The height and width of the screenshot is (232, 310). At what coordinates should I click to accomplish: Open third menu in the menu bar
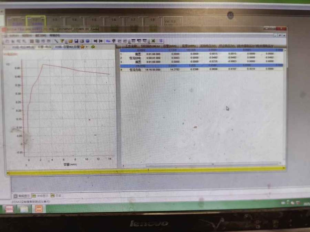[x=41, y=35]
